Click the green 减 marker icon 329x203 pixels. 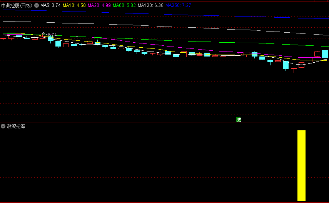[x=239, y=120]
